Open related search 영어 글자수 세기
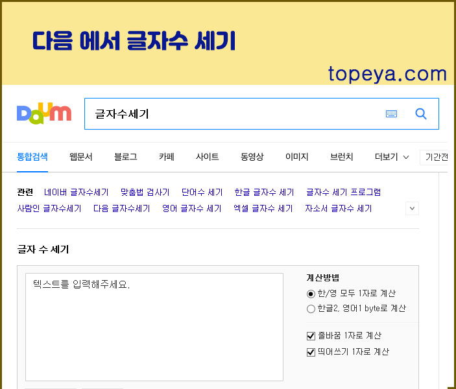The image size is (456, 389). point(191,209)
